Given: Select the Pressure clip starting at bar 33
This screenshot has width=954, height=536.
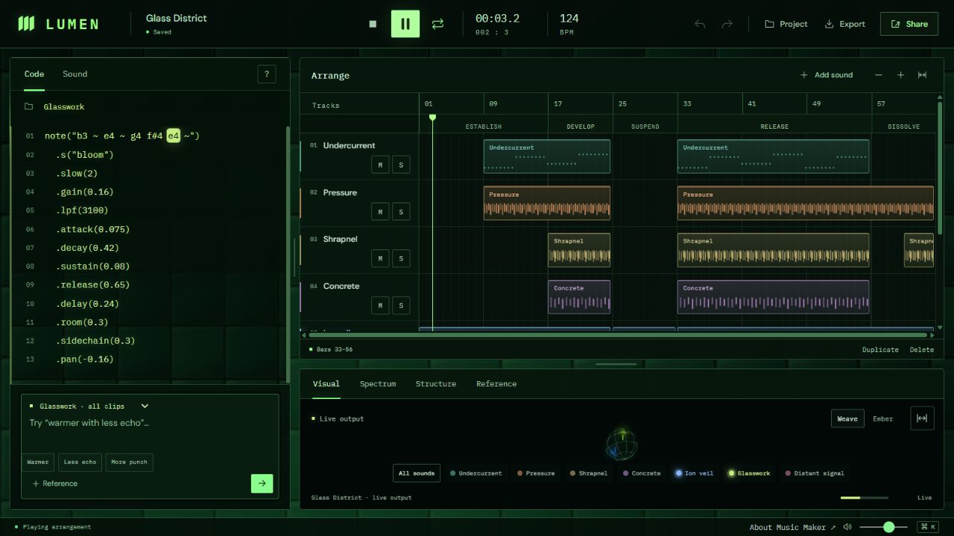Looking at the screenshot, I should coord(806,203).
